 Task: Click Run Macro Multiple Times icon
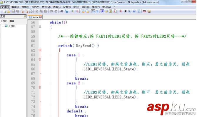134,11
